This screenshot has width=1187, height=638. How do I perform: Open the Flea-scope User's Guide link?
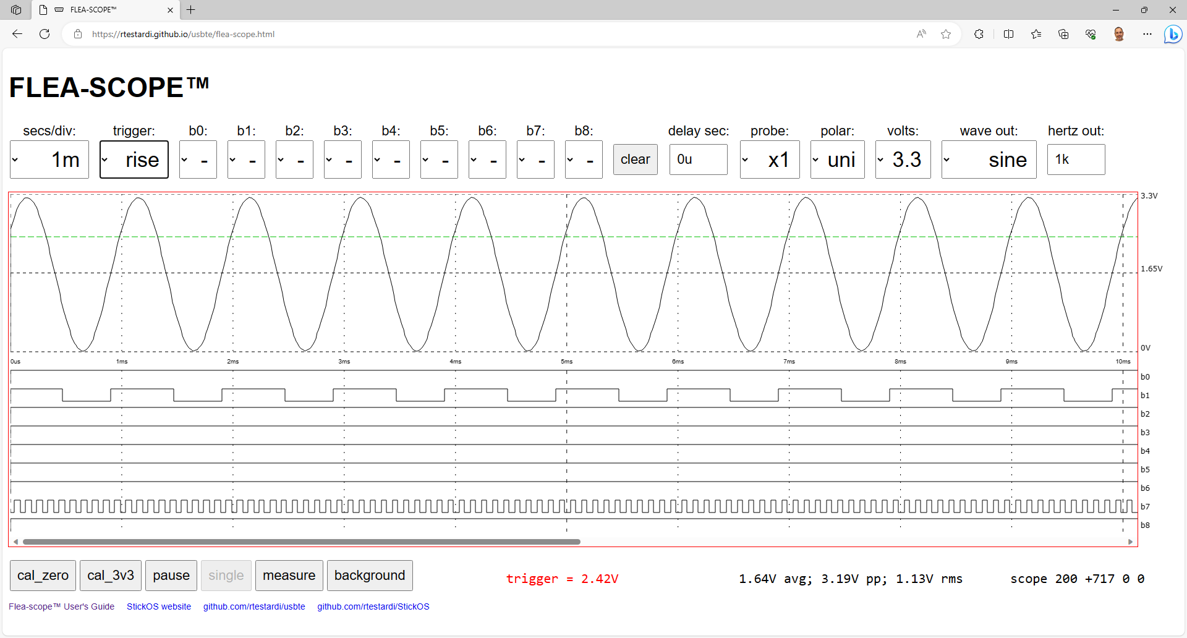[x=61, y=606]
